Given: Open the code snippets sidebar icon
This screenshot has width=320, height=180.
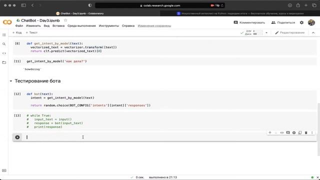Looking at the screenshot, I should pos(4,53).
